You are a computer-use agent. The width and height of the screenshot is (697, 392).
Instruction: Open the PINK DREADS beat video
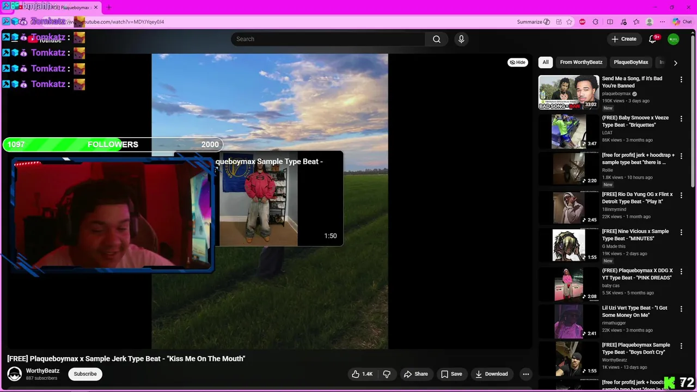pos(568,284)
